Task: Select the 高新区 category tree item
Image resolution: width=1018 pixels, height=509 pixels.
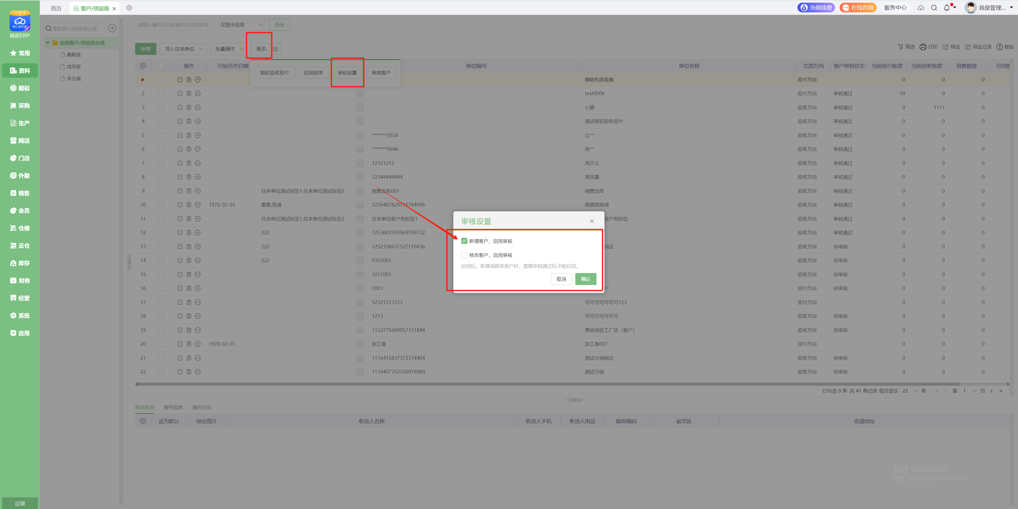Action: tap(73, 55)
